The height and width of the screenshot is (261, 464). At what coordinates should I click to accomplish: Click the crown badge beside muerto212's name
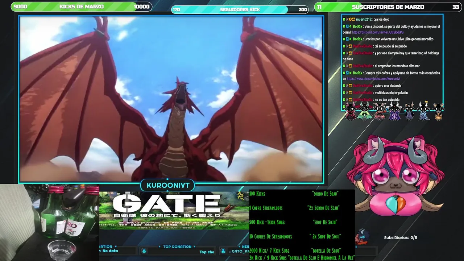tap(353, 20)
